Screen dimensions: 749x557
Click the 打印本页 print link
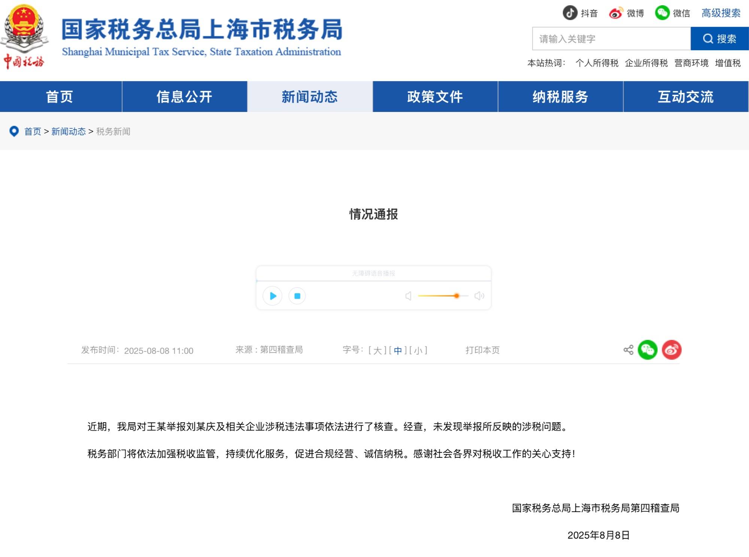coord(482,350)
